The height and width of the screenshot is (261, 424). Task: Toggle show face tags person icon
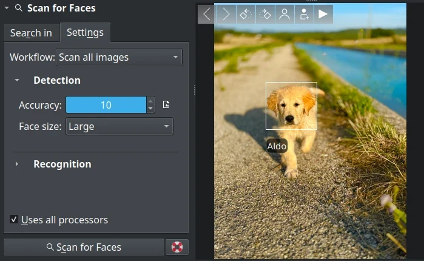click(284, 14)
